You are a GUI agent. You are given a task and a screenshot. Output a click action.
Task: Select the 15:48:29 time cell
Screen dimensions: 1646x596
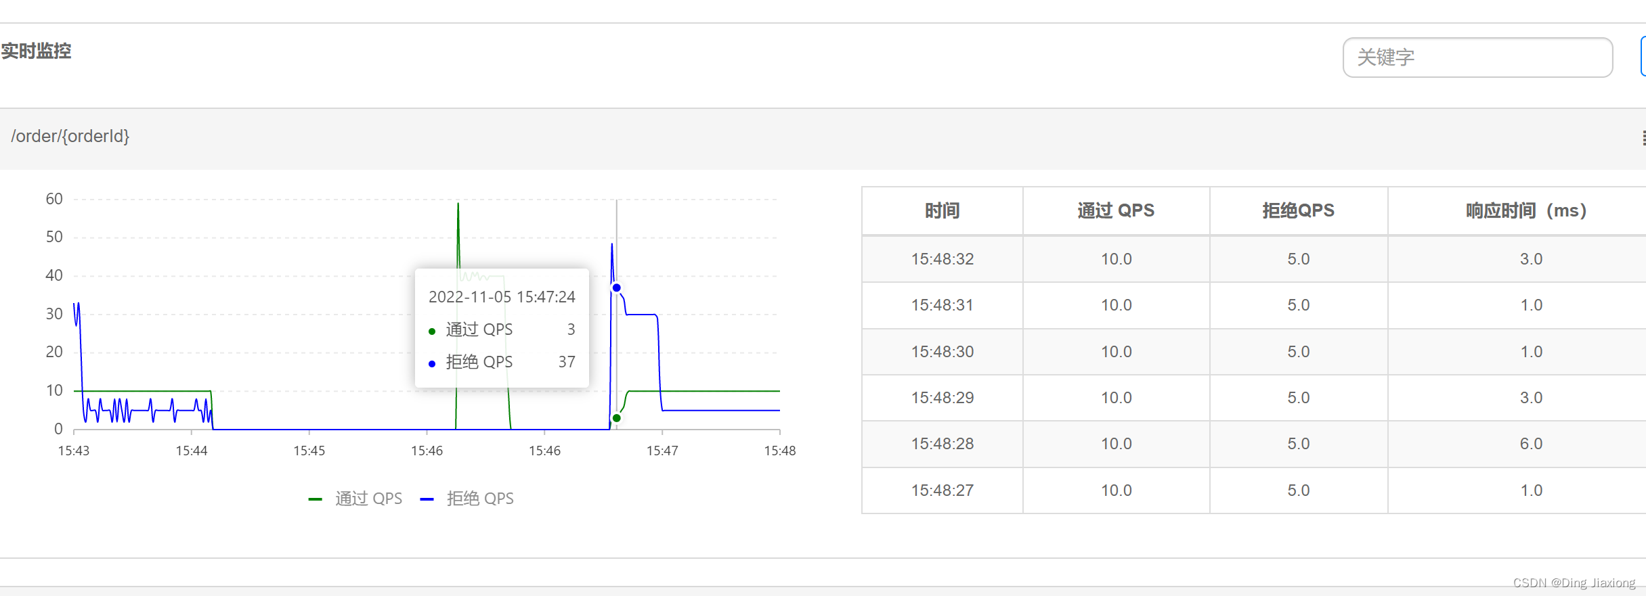coord(942,398)
